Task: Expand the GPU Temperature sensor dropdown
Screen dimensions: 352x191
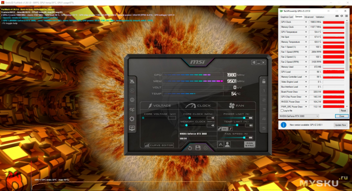Action: click(306, 32)
